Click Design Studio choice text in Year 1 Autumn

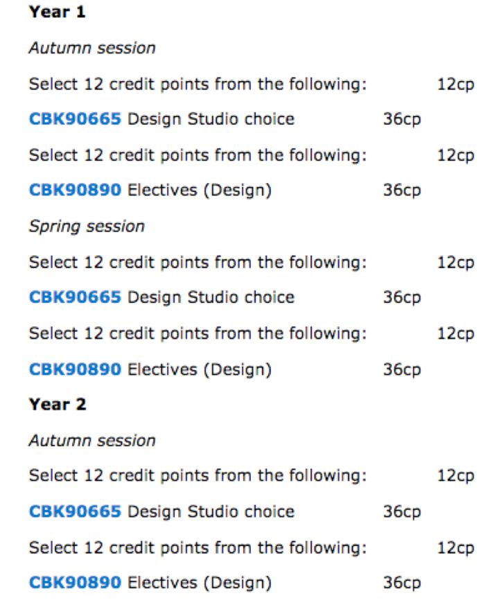pyautogui.click(x=211, y=120)
